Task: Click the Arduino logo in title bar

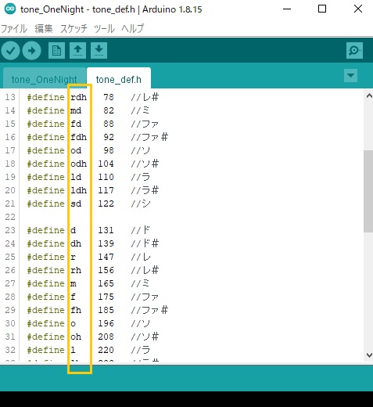Action: pyautogui.click(x=10, y=9)
